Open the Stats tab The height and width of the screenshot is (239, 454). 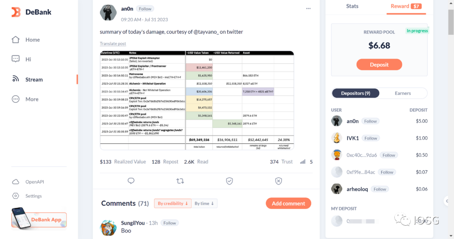pyautogui.click(x=352, y=6)
